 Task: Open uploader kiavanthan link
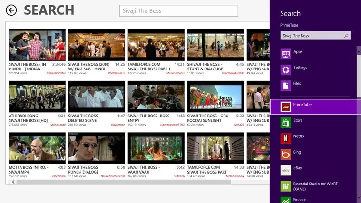(118, 125)
